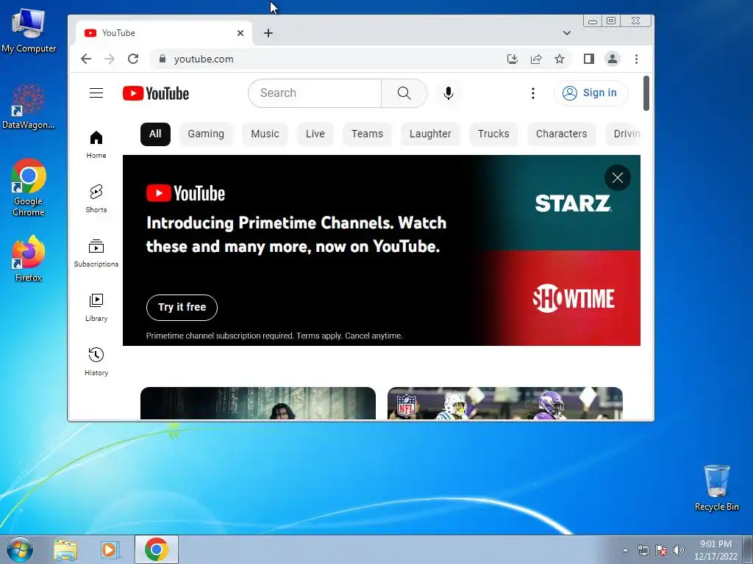The image size is (753, 564).
Task: Click the Sign in button
Action: [x=590, y=93]
